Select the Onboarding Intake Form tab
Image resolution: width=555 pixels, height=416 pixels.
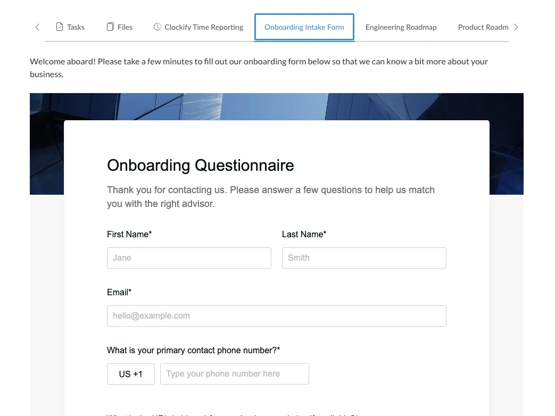(x=304, y=27)
